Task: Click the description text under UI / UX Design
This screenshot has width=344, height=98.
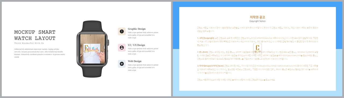Action: [x=143, y=51]
